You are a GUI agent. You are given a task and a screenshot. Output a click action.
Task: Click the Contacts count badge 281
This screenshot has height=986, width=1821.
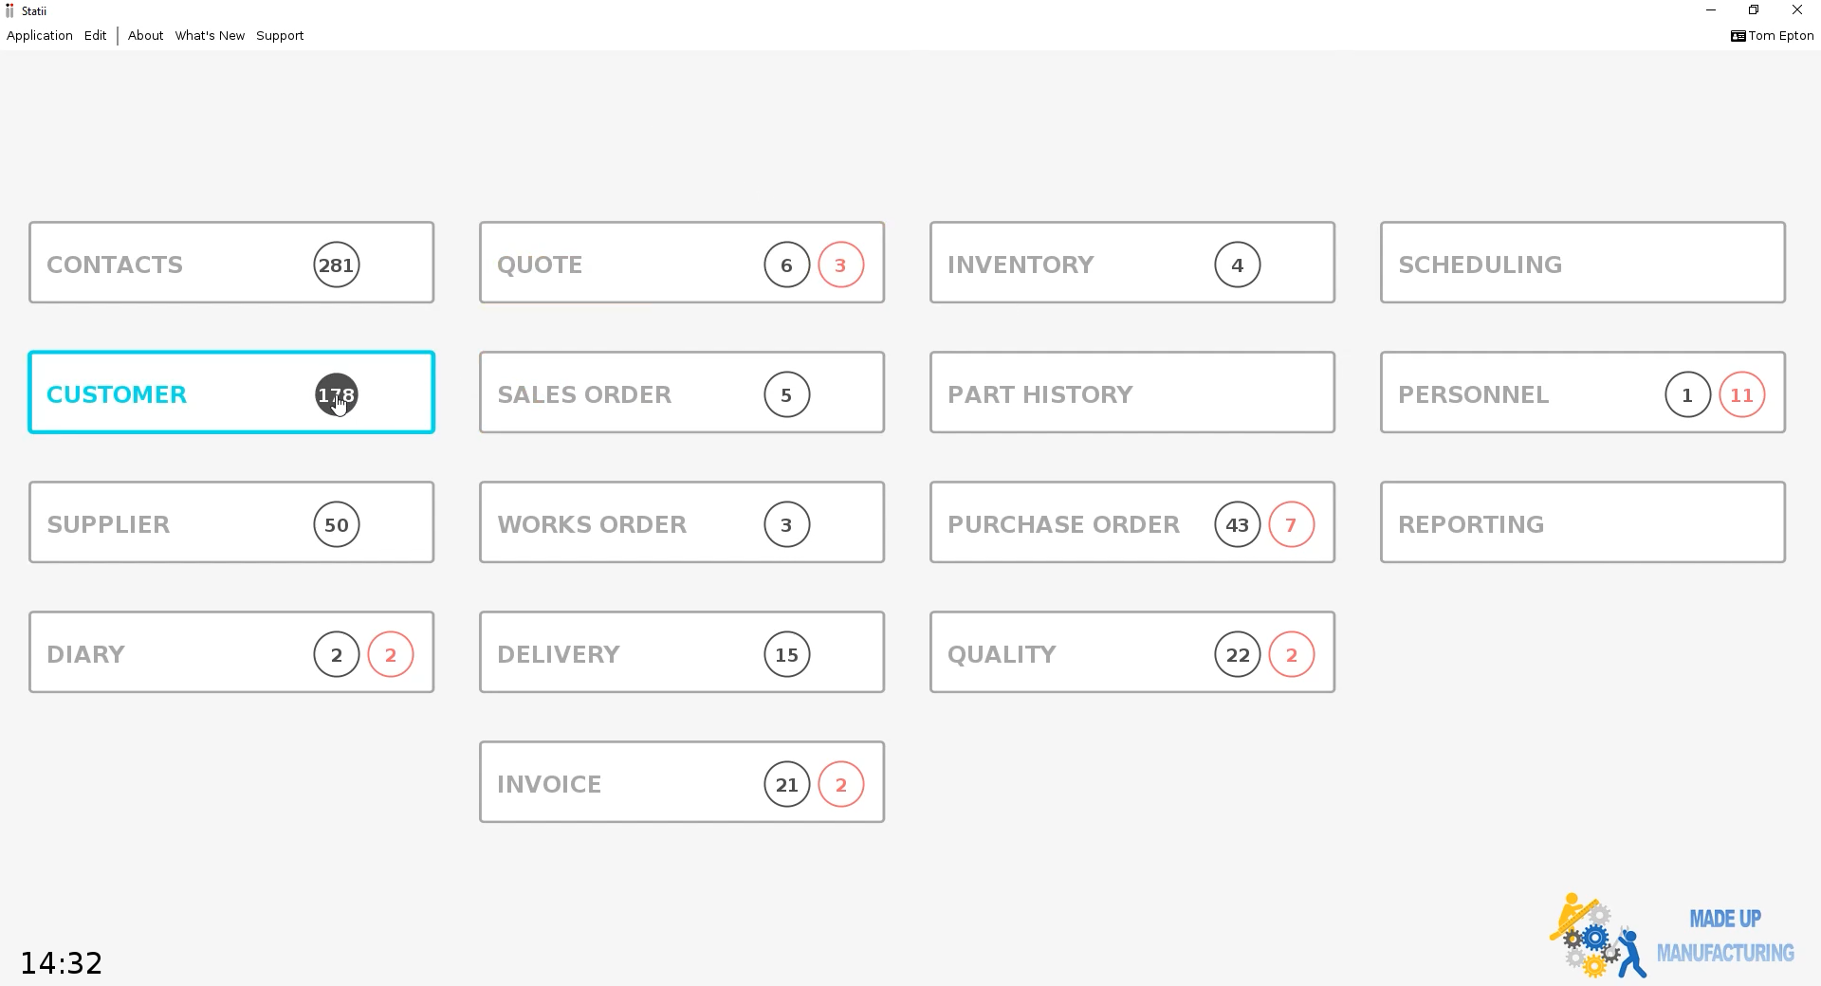336,265
